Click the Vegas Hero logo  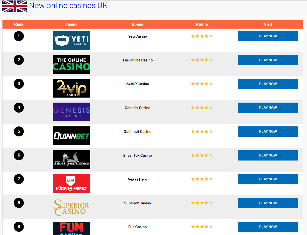point(71,183)
